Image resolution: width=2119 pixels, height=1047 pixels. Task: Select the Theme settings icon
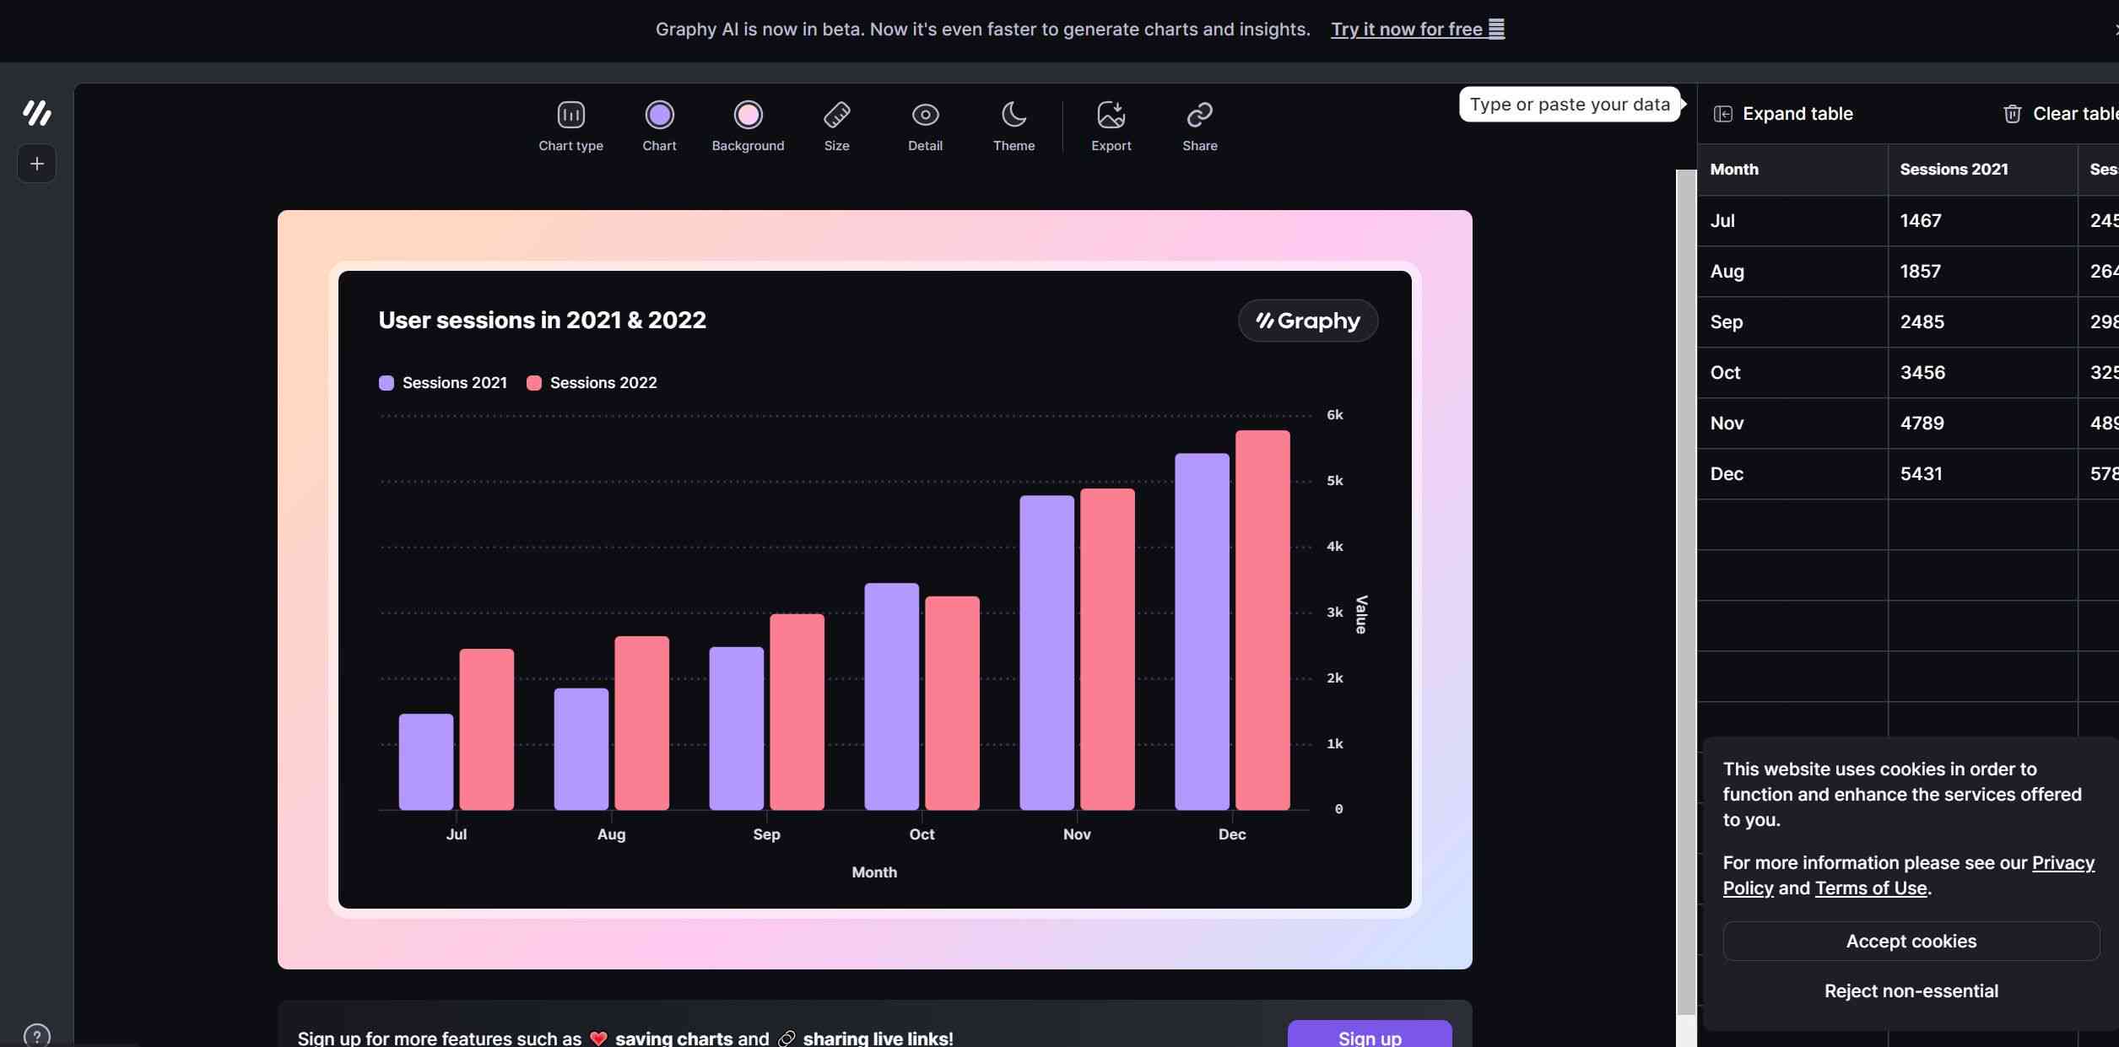point(1014,112)
